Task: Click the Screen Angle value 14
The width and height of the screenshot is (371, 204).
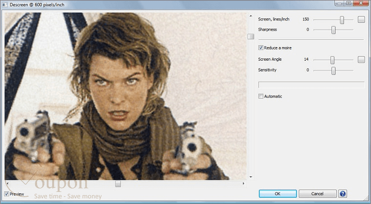Action: 306,59
